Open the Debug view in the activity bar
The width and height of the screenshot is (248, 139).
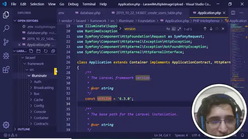click(x=6, y=56)
